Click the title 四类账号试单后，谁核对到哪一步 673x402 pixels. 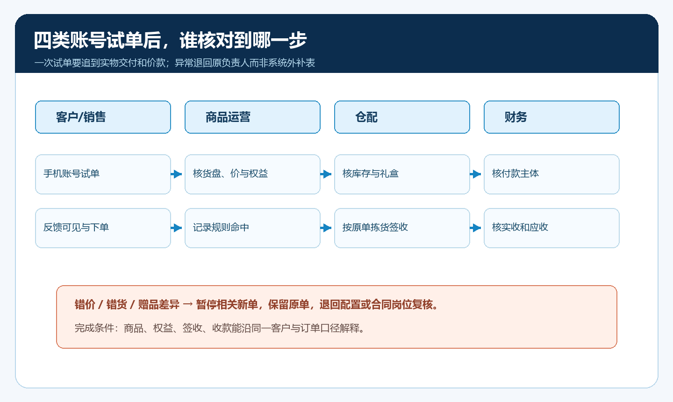coord(170,41)
